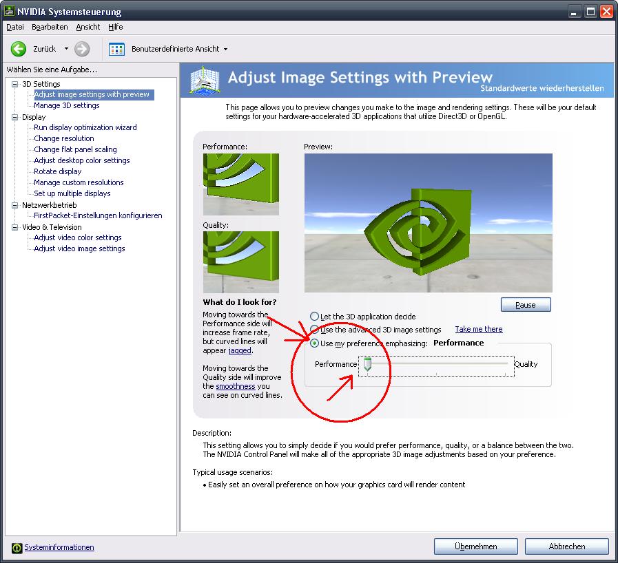Click the Performance-Quality slider thumb

point(367,364)
